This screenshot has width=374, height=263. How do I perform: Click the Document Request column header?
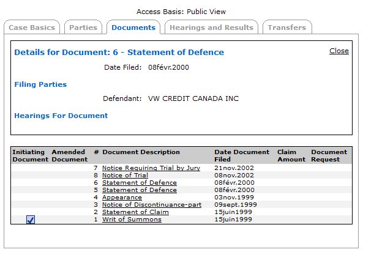tap(329, 155)
